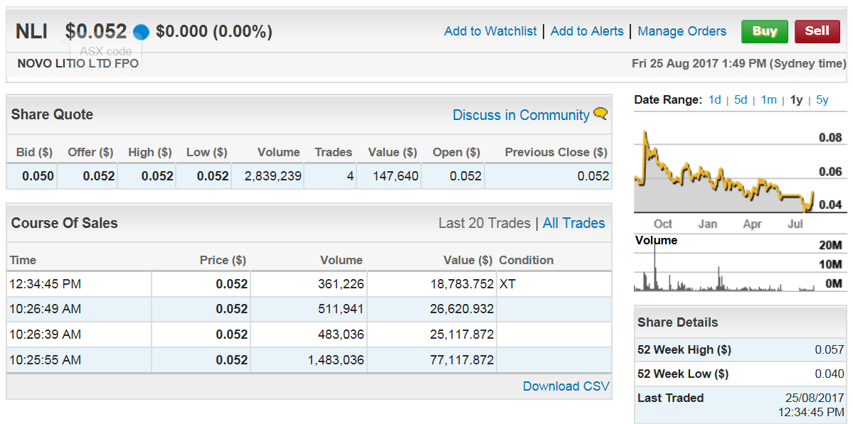This screenshot has width=853, height=424.
Task: Click the Time column header
Action: [x=23, y=260]
